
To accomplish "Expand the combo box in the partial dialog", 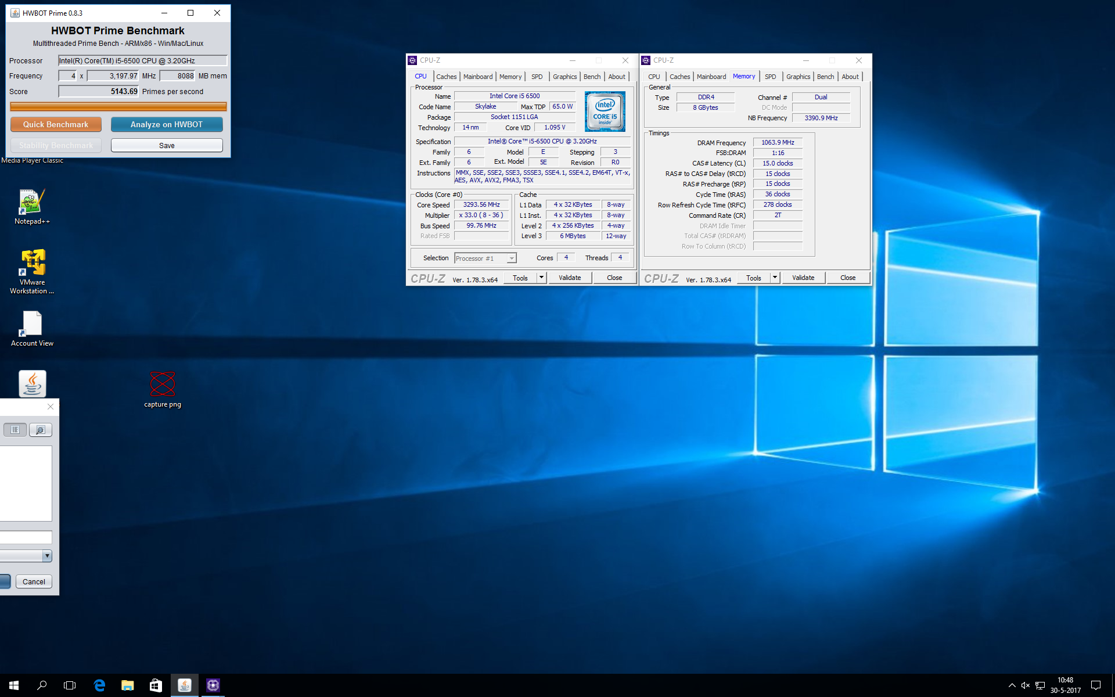I will (x=47, y=556).
